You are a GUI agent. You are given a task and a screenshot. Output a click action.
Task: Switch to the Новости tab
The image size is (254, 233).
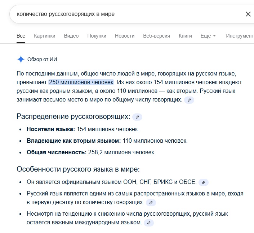coord(125,36)
